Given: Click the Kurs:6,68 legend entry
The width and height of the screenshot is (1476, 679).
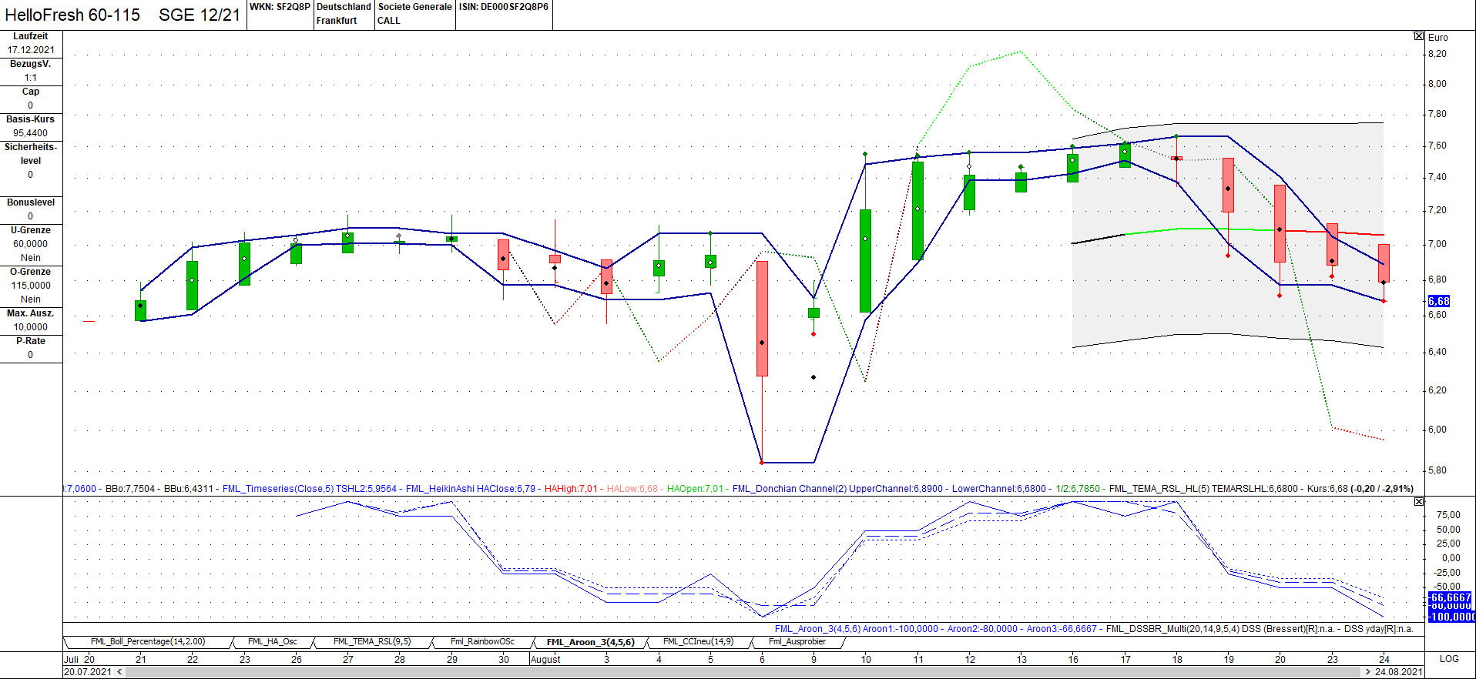Looking at the screenshot, I should point(1327,489).
